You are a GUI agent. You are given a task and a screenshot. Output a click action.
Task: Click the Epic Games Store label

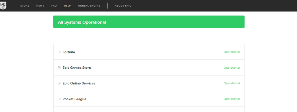point(77,67)
